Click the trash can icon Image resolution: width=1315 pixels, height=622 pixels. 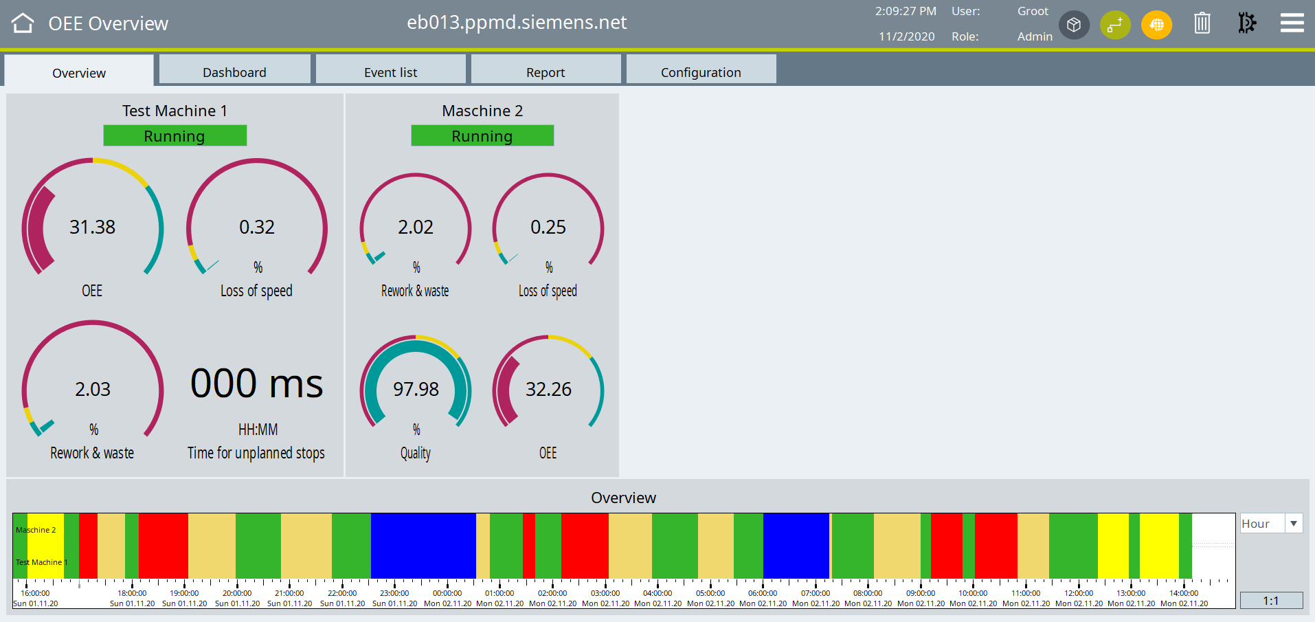pos(1202,23)
